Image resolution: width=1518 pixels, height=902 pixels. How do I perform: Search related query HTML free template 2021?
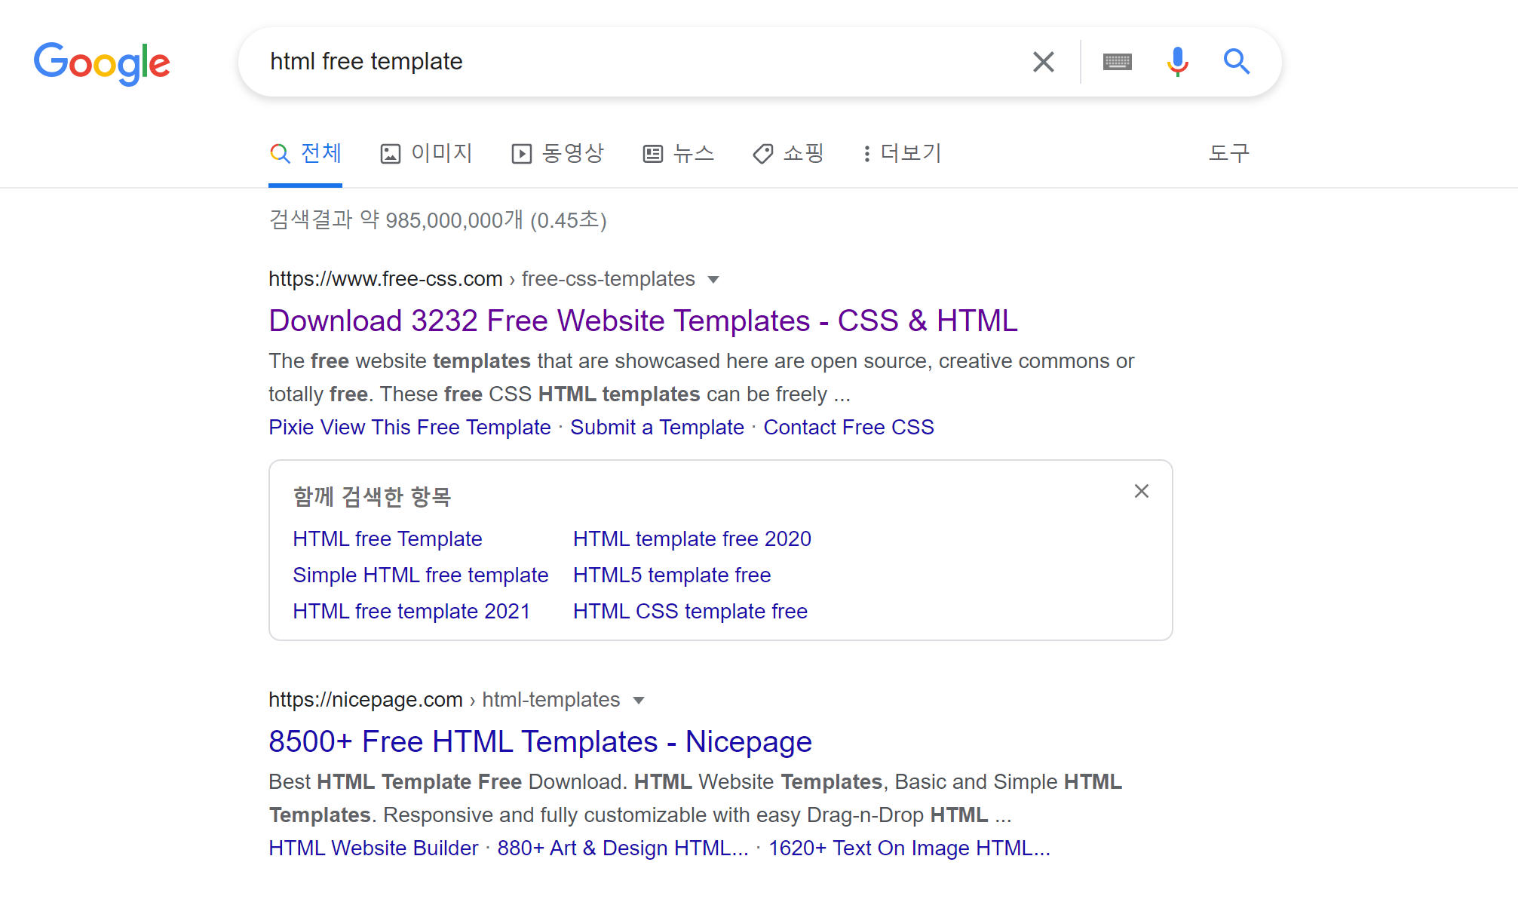pyautogui.click(x=412, y=612)
